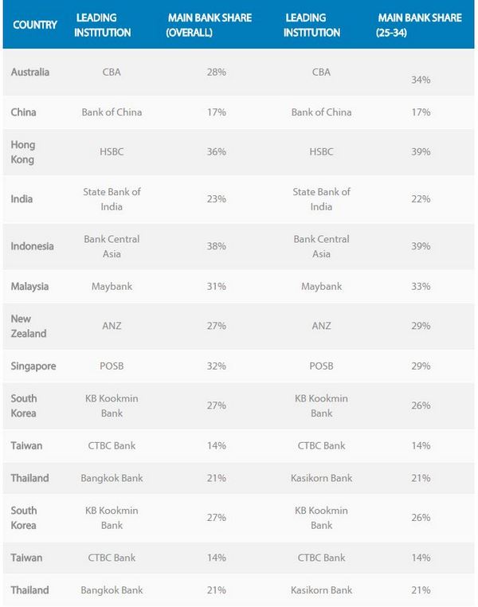Select the 22% value in India's row
The width and height of the screenshot is (478, 607).
[421, 198]
